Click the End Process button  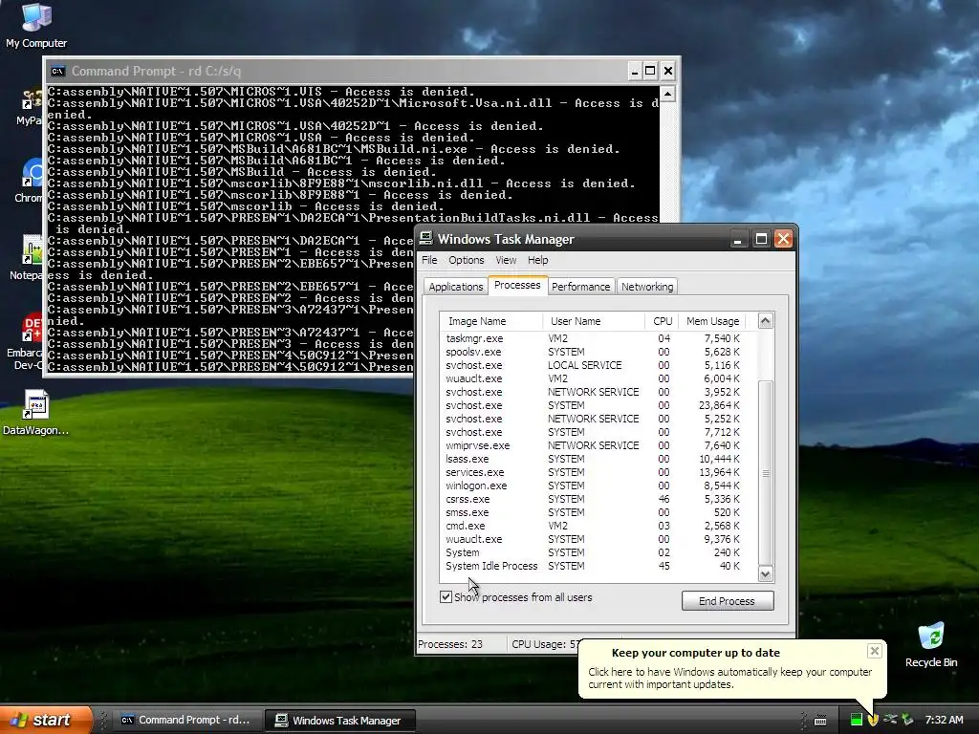pyautogui.click(x=728, y=600)
